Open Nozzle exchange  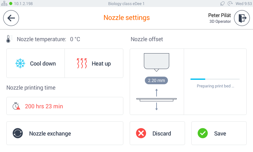65,133
